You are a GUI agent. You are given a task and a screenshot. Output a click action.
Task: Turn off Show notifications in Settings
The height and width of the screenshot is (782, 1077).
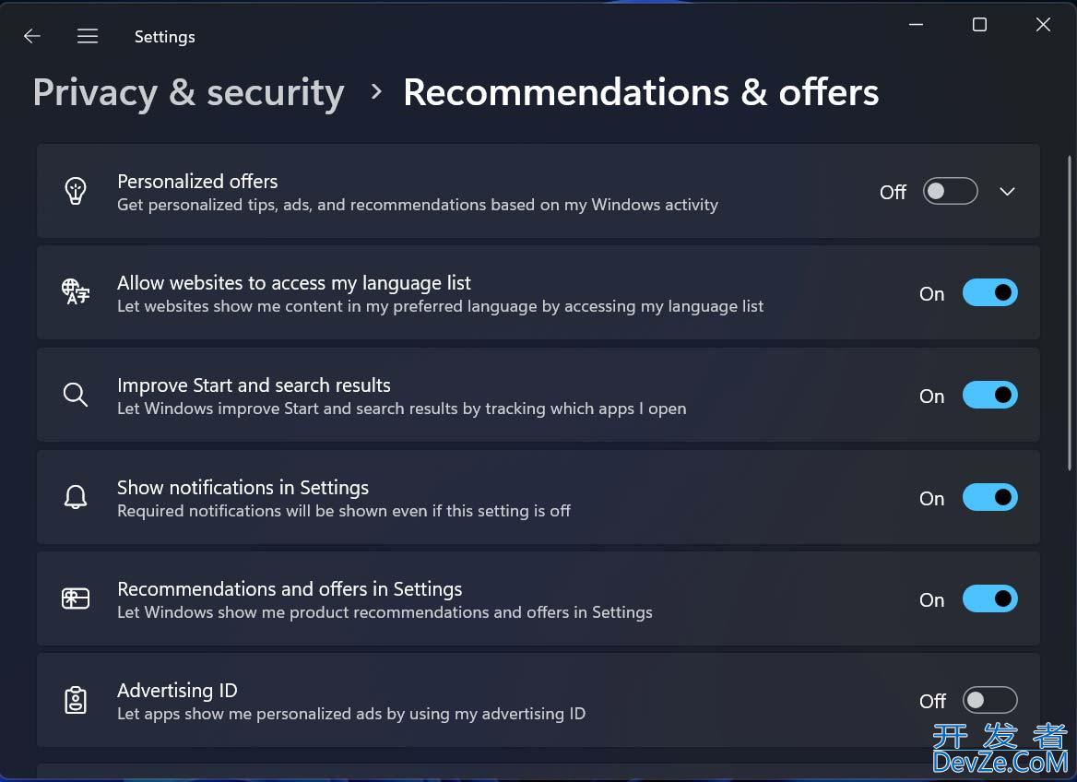[989, 497]
